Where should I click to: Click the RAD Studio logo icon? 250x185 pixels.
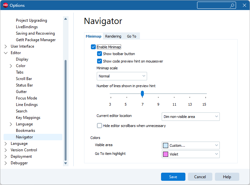click(x=6, y=5)
